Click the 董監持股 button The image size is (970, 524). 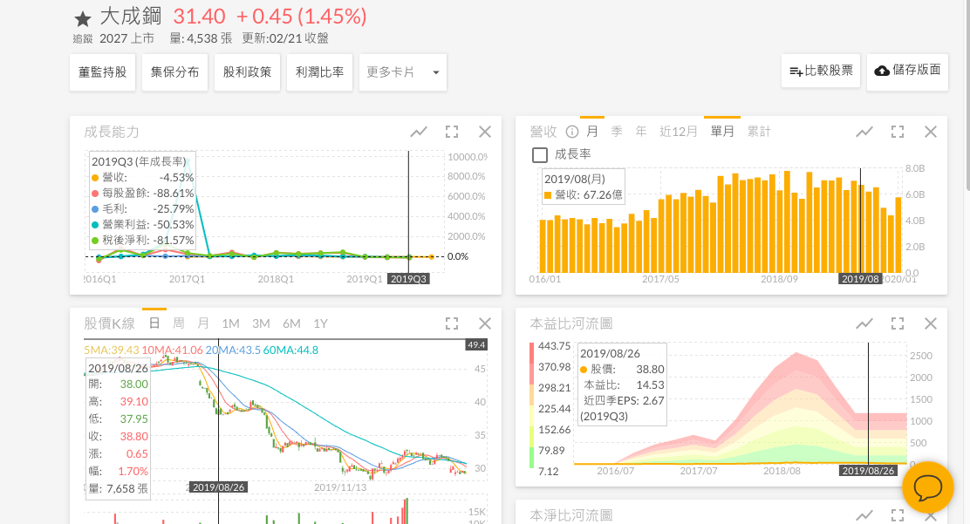(102, 72)
